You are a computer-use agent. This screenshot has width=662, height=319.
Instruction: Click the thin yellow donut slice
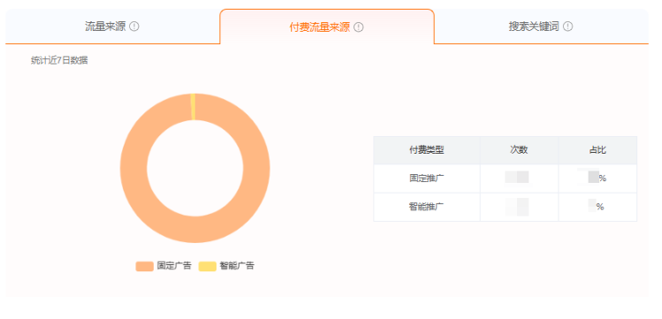pyautogui.click(x=193, y=107)
